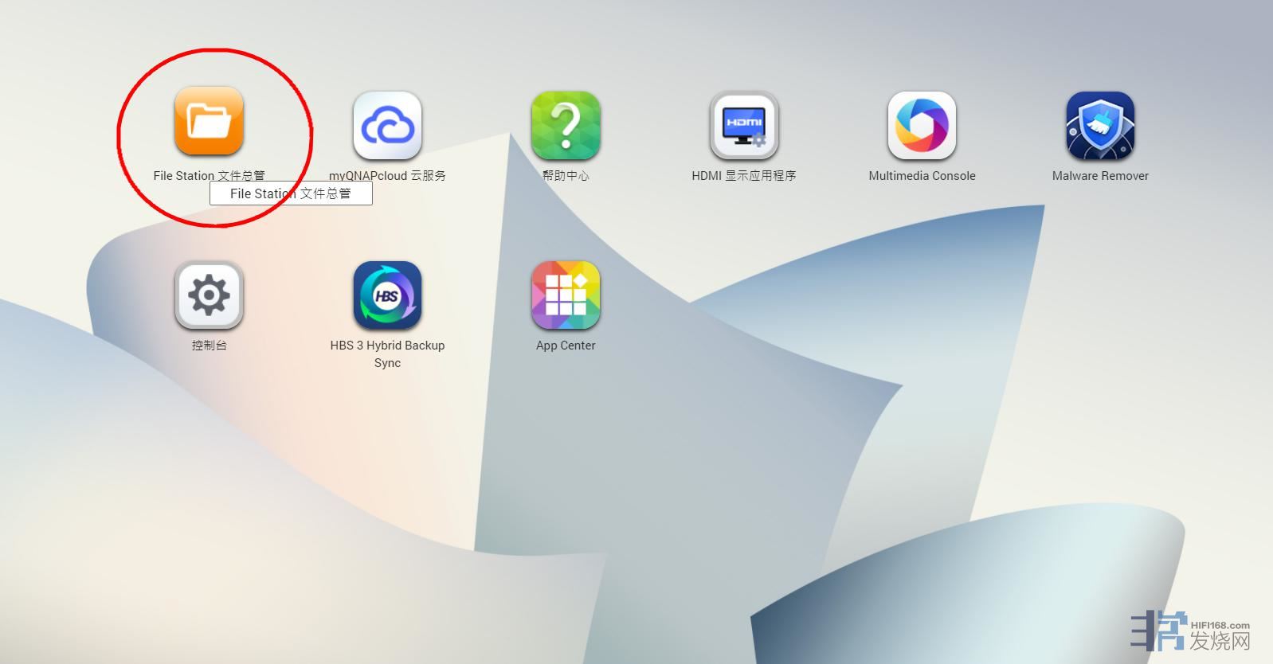Click the "帮助中心" text label
The height and width of the screenshot is (664, 1273).
566,176
